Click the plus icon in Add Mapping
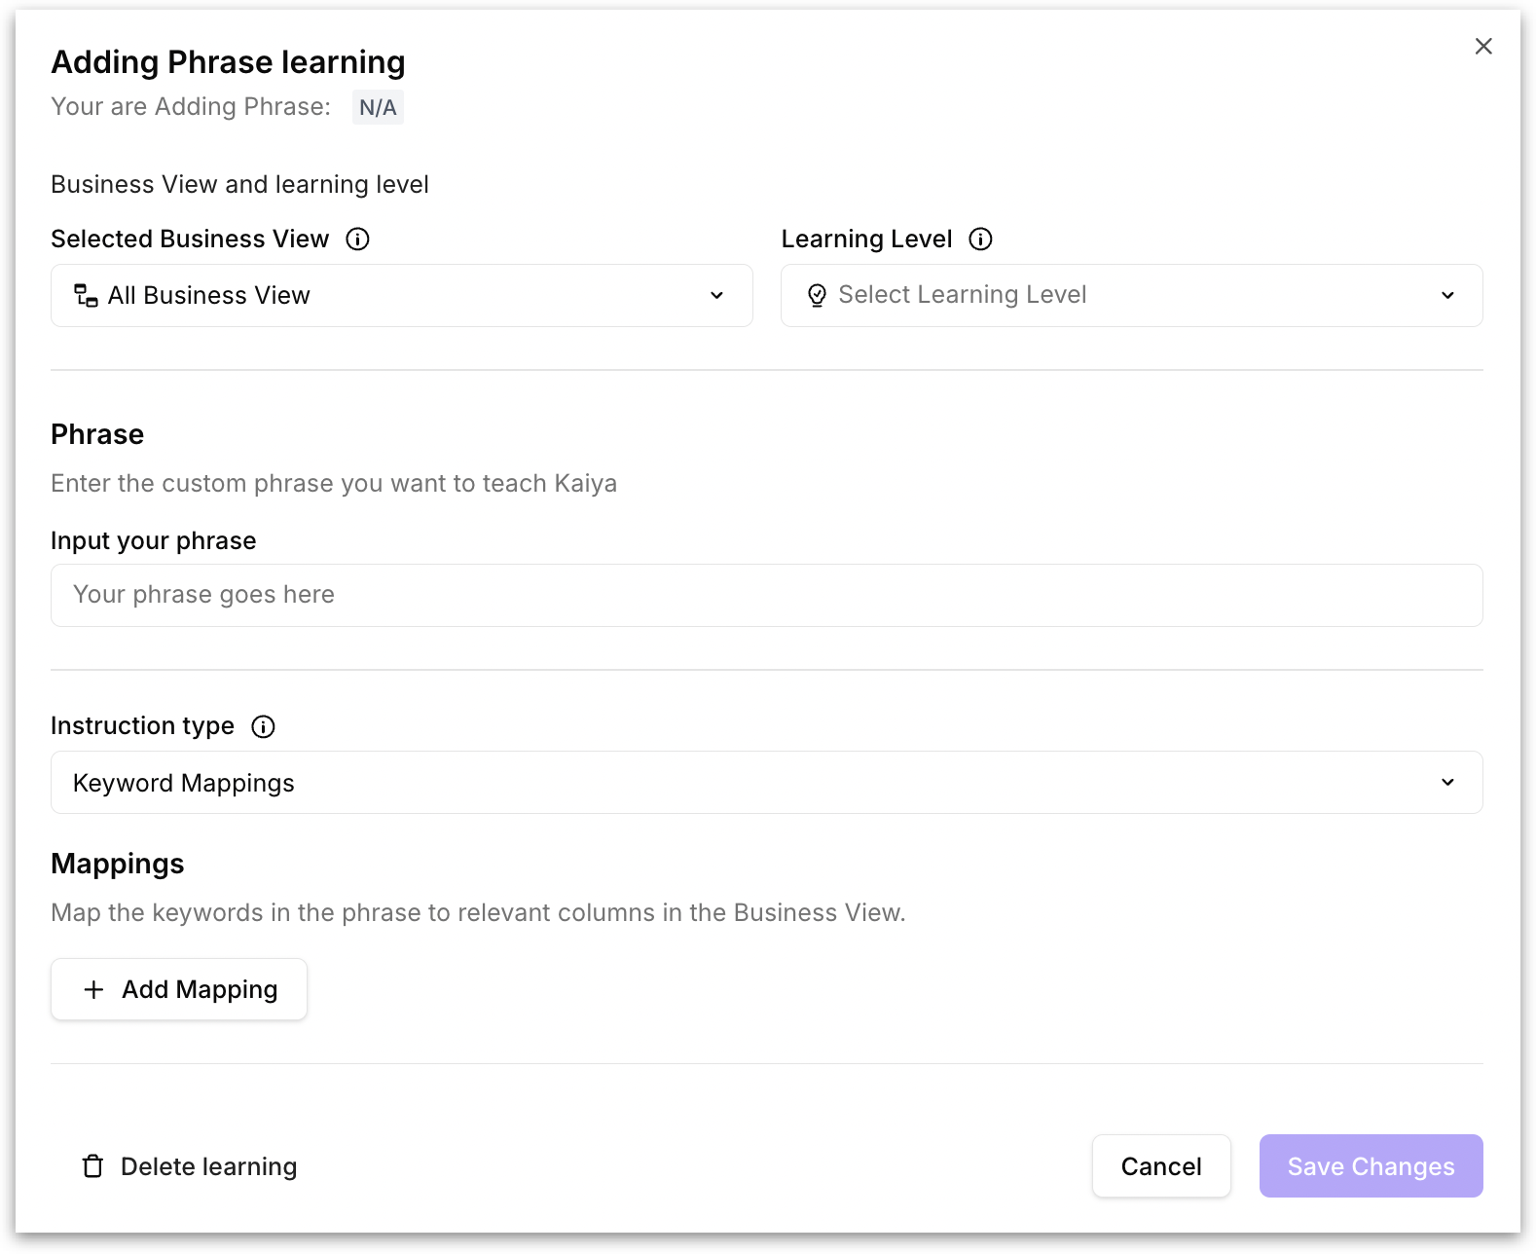Screen dimensions: 1536x1254 93,990
